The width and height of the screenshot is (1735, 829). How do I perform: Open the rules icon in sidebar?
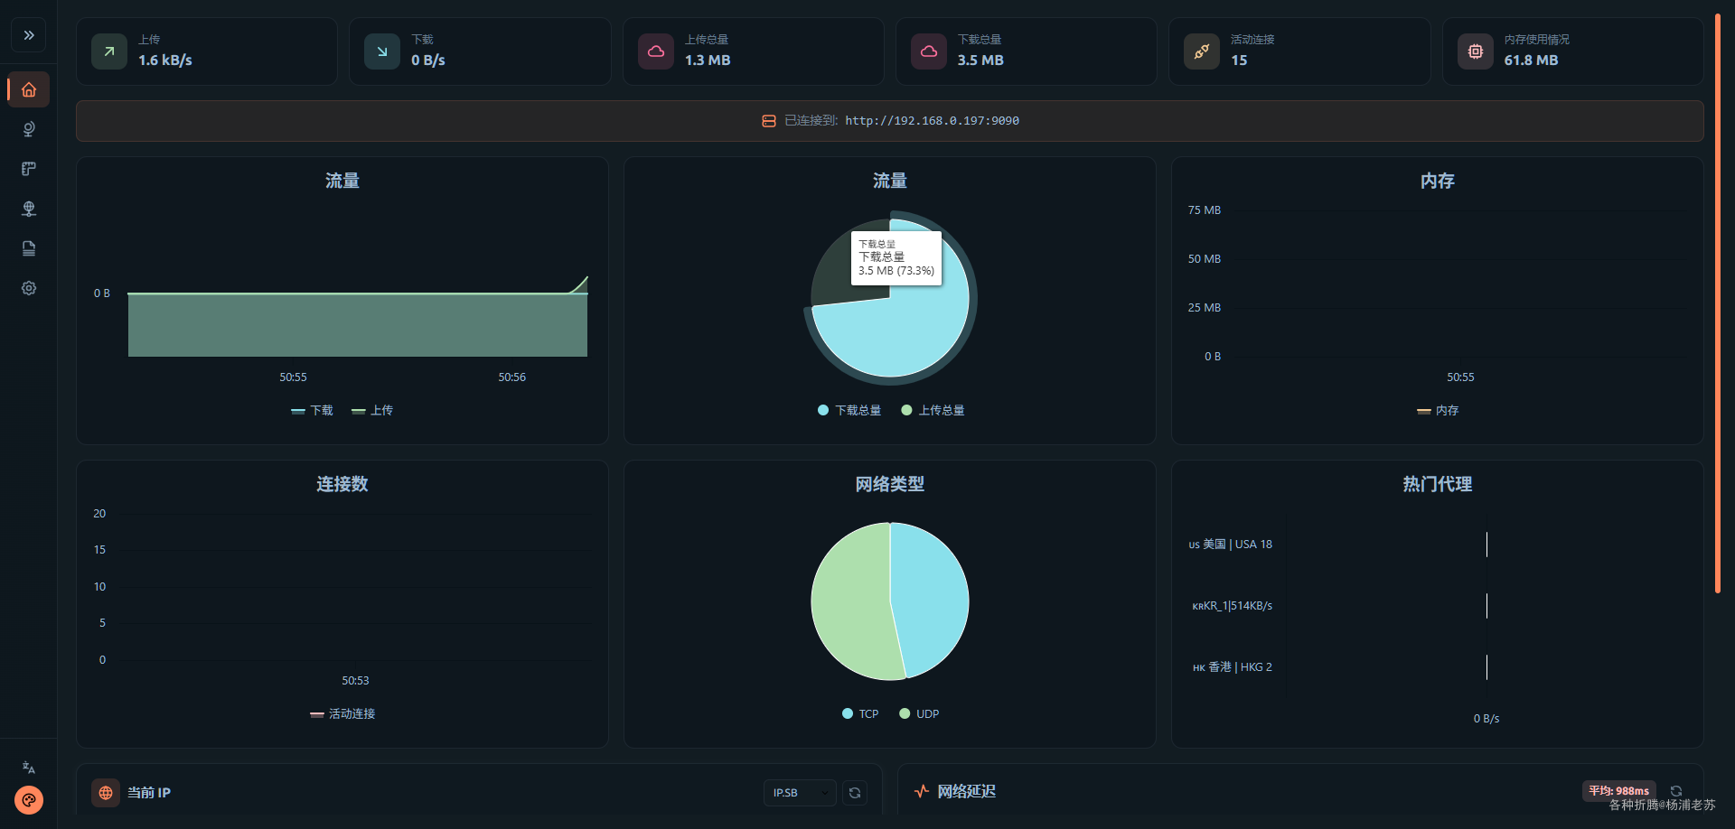click(x=29, y=169)
